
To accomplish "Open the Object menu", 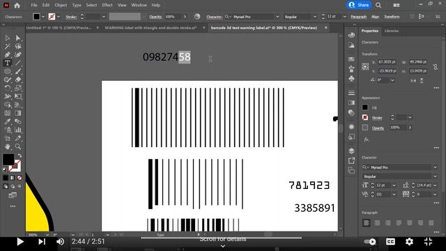I will click(61, 5).
